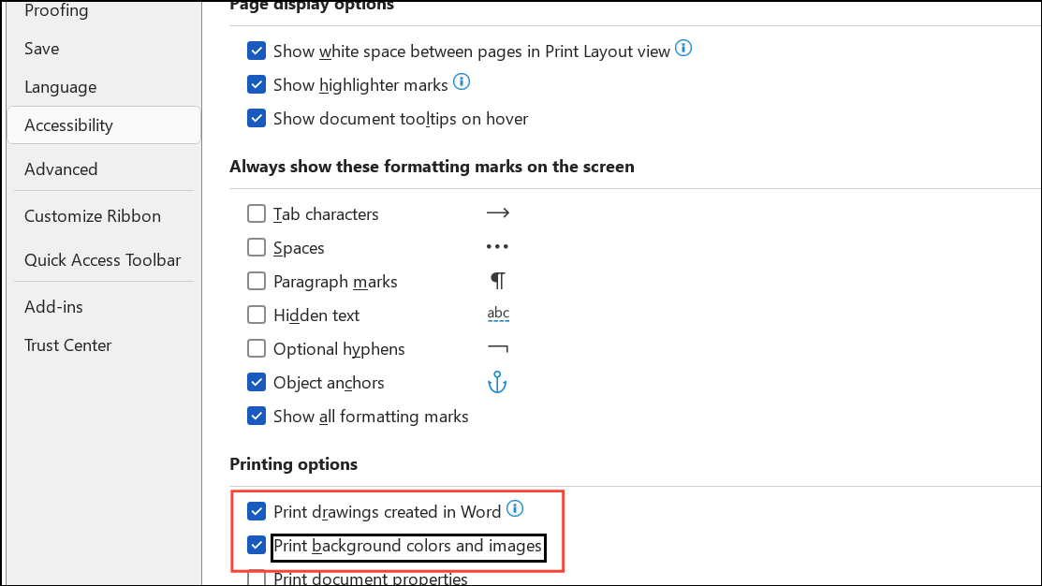Click the spaces dots symbol
This screenshot has width=1042, height=586.
tap(497, 246)
